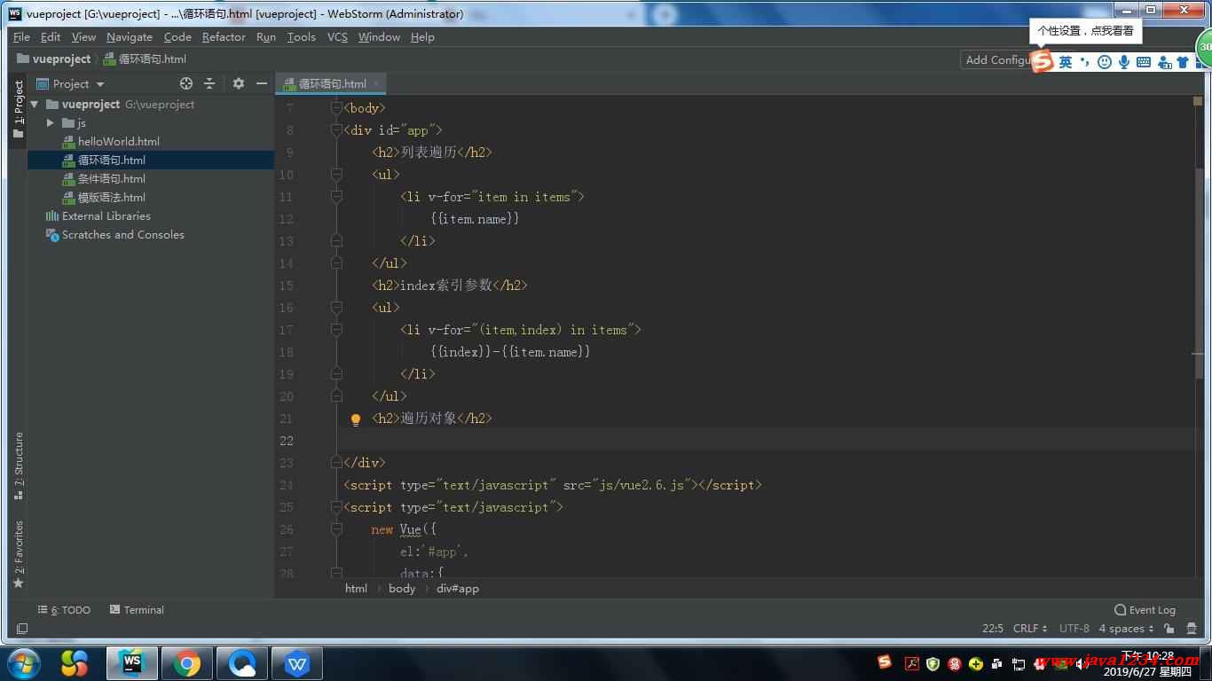The height and width of the screenshot is (681, 1212).
Task: Open Sogou skin shirt icon
Action: click(x=1183, y=62)
